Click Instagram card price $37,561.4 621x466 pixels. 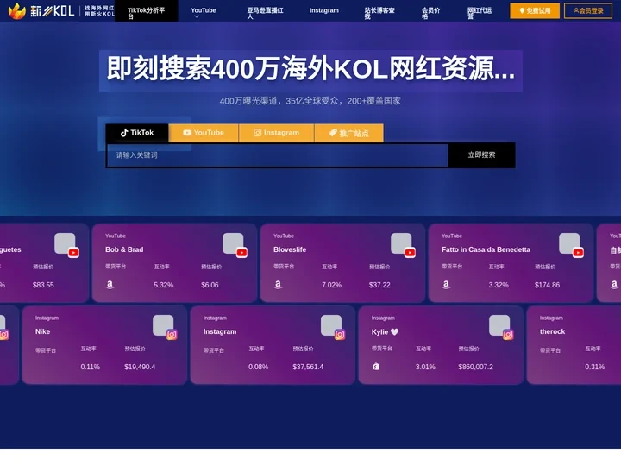click(x=308, y=367)
